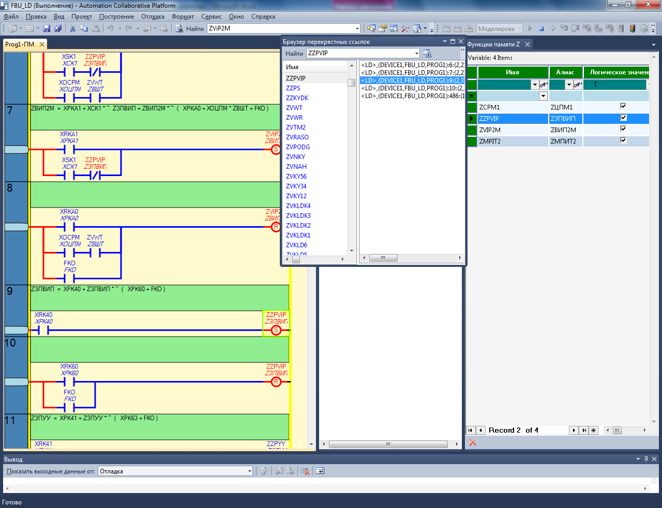Click the traffic light icon in toolbar
The height and width of the screenshot is (508, 662).
[x=632, y=28]
